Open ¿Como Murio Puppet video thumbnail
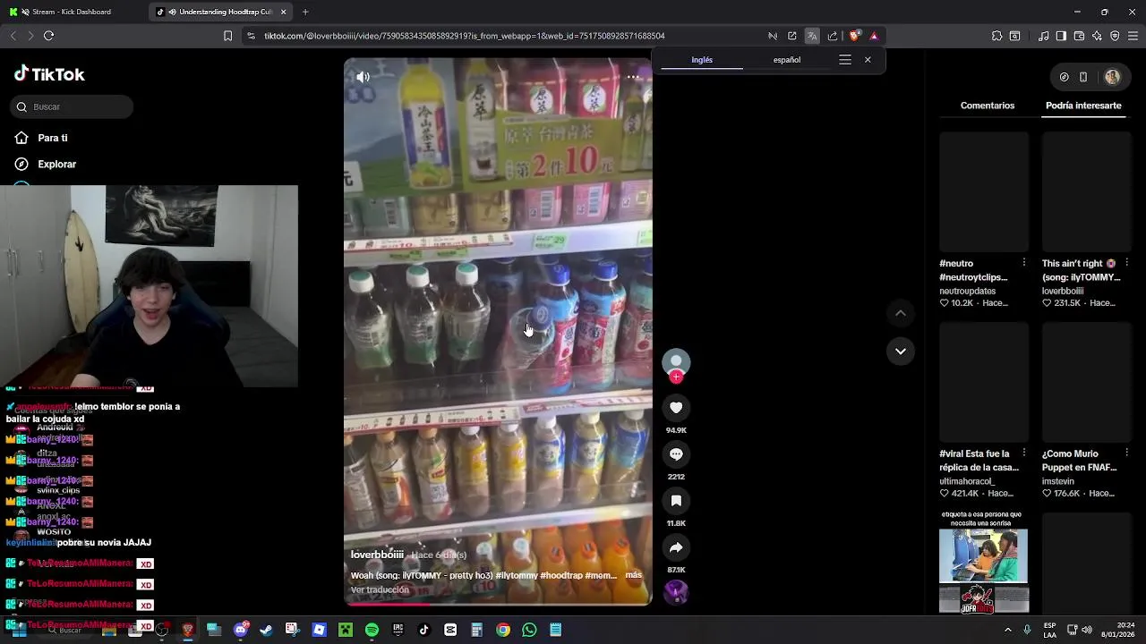The image size is (1146, 644). 1087,383
